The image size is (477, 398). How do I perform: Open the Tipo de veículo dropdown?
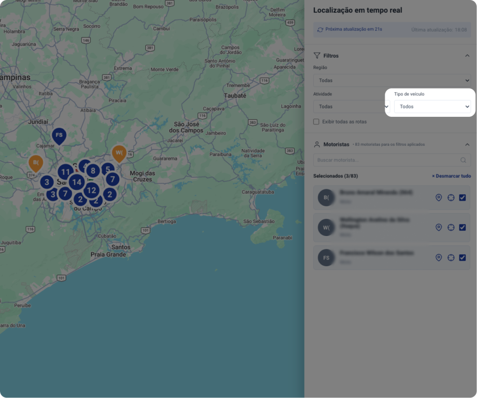[432, 107]
